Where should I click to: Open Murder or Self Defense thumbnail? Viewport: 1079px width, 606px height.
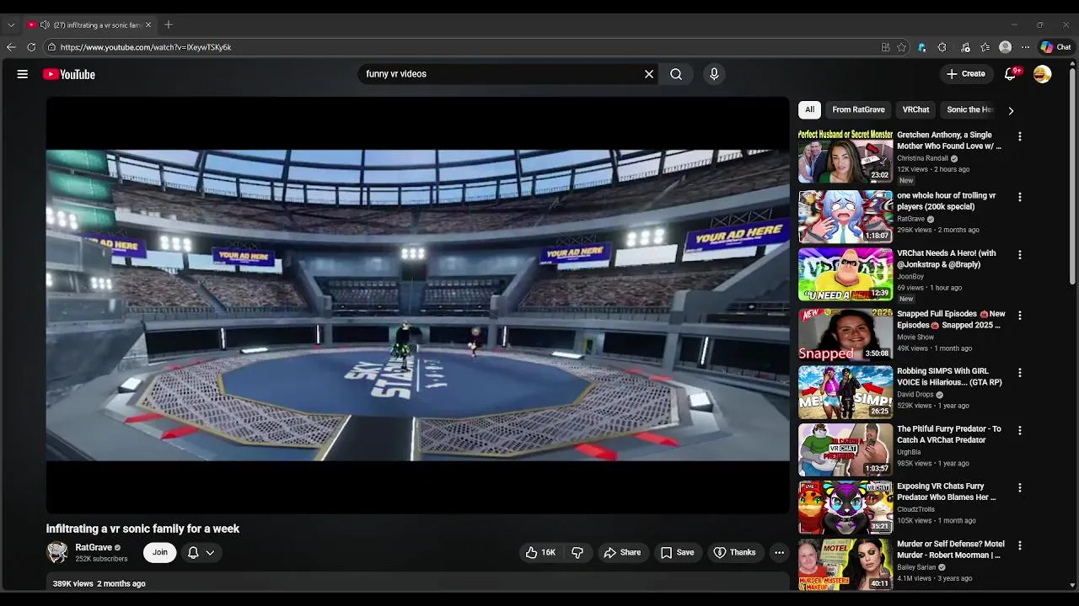click(845, 564)
